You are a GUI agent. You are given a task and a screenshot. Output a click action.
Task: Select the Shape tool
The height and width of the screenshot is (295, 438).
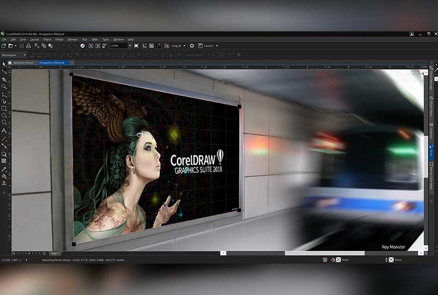click(4, 72)
